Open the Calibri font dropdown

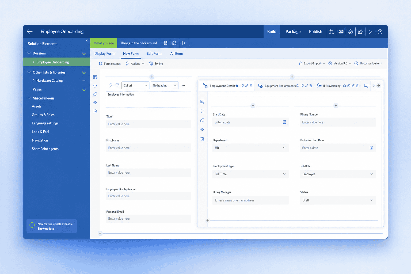click(135, 85)
